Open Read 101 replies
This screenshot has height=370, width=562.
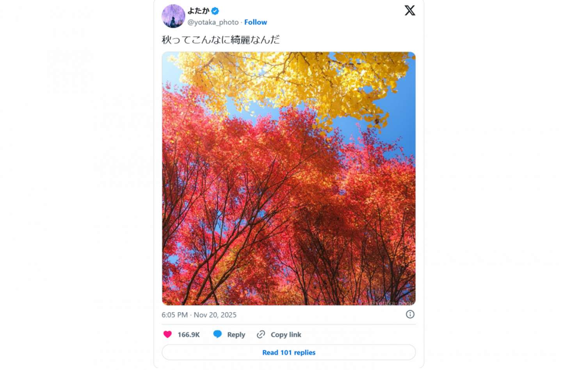point(288,352)
